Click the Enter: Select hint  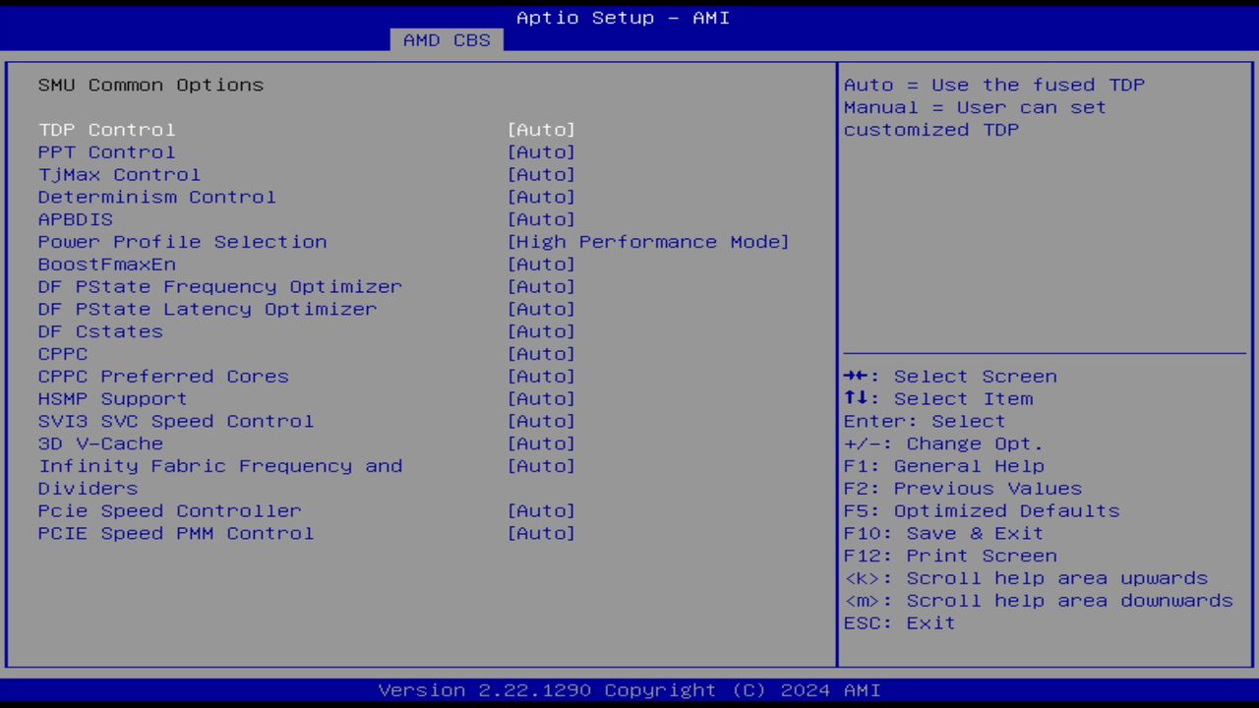click(x=925, y=421)
